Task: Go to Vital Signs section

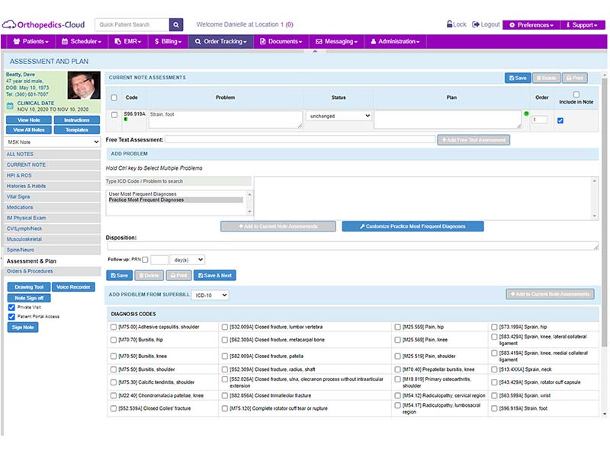Action: click(53, 197)
